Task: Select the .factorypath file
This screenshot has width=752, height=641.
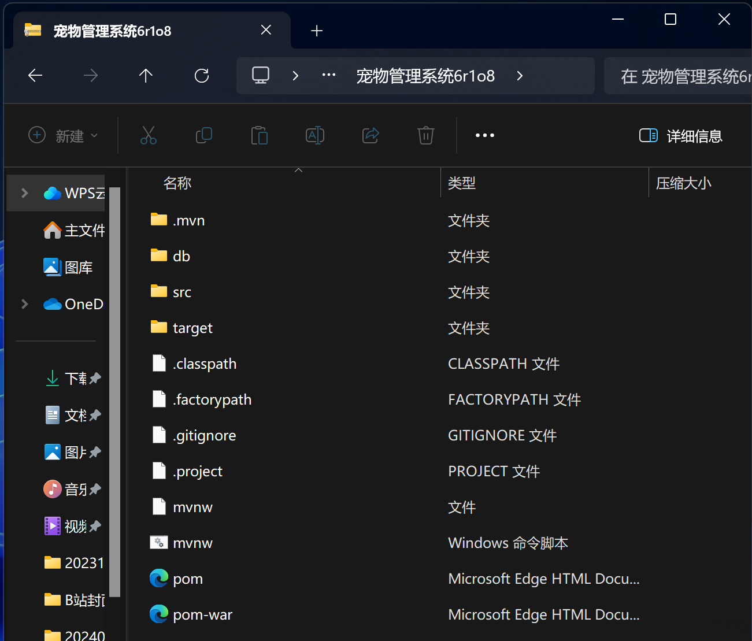Action: click(x=212, y=399)
